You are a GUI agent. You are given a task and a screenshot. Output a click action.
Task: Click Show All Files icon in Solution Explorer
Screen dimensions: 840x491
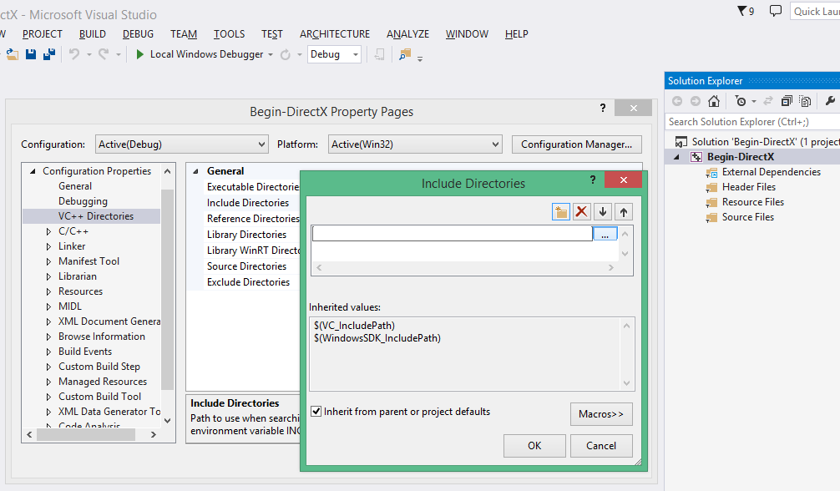coord(805,101)
